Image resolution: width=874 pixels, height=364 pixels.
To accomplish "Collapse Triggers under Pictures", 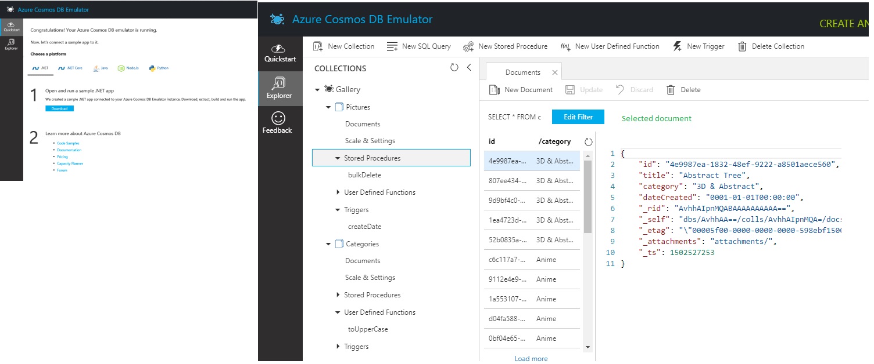I will [338, 210].
